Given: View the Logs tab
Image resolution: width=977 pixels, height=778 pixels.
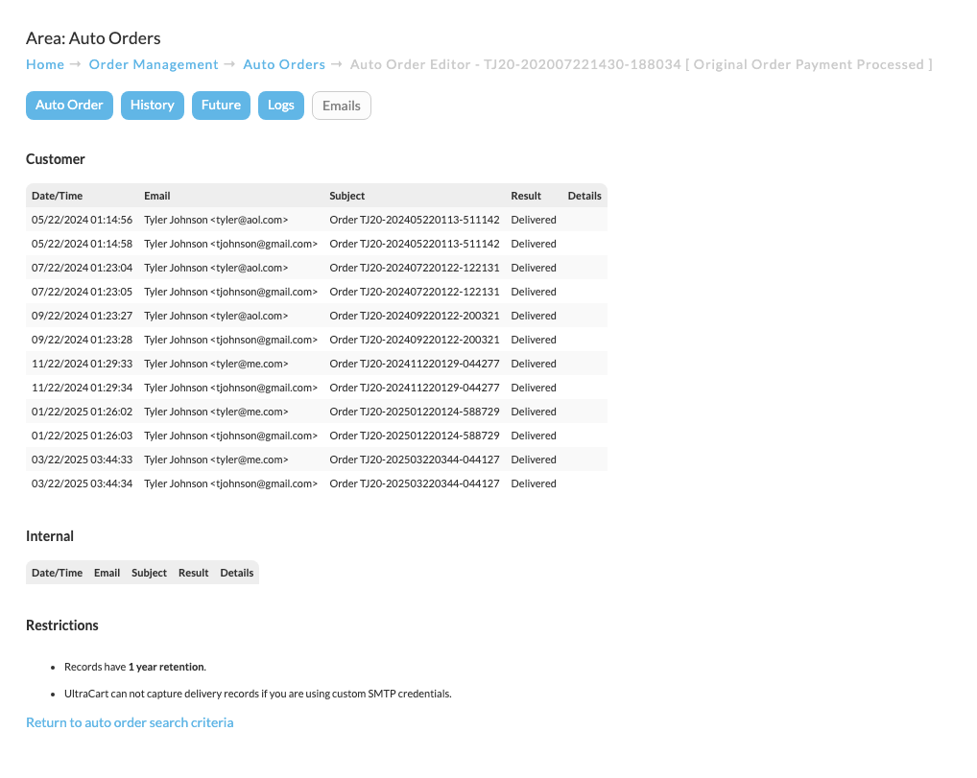Looking at the screenshot, I should (x=281, y=106).
